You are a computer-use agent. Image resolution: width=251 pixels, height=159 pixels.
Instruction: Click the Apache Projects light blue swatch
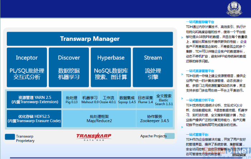click(x=170, y=136)
